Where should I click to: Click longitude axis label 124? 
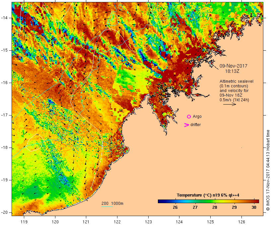click(x=179, y=222)
